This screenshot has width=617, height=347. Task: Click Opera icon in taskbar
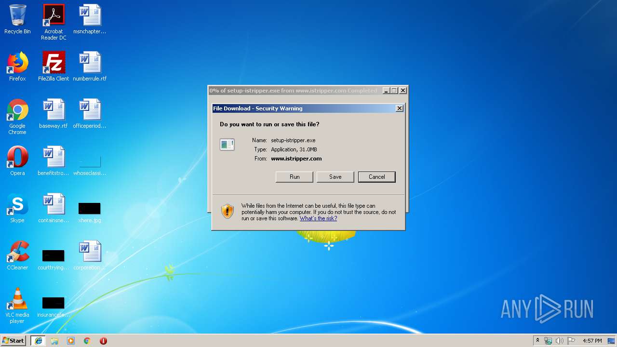tap(103, 341)
